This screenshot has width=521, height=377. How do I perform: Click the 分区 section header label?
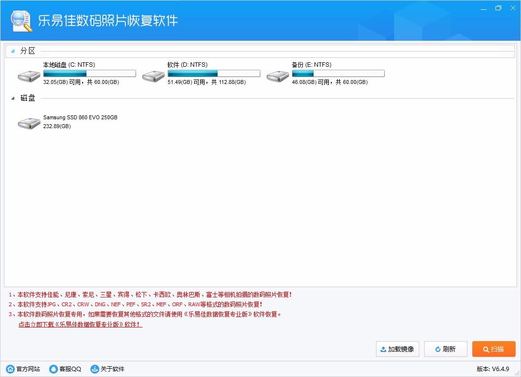pyautogui.click(x=28, y=51)
